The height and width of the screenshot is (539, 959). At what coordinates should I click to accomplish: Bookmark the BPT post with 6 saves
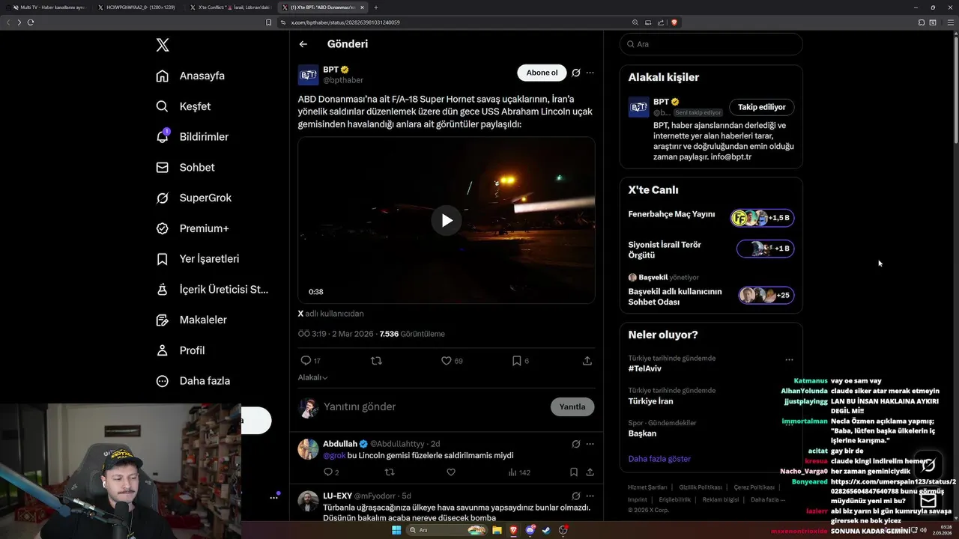click(516, 361)
